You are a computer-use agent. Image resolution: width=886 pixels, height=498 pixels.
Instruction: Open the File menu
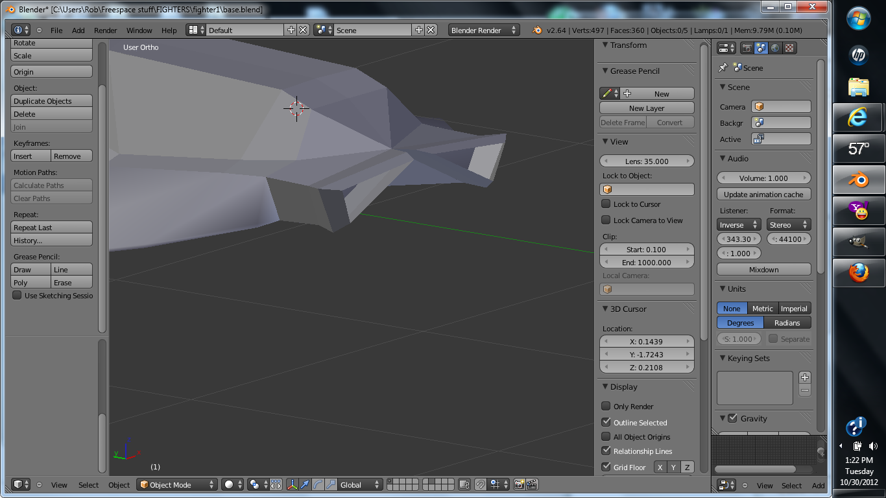pos(56,30)
